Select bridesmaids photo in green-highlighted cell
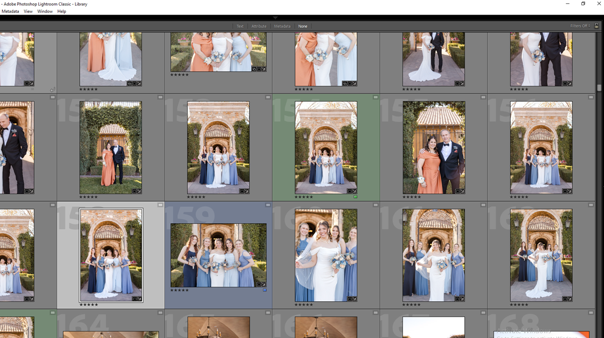This screenshot has height=338, width=604. tap(326, 147)
